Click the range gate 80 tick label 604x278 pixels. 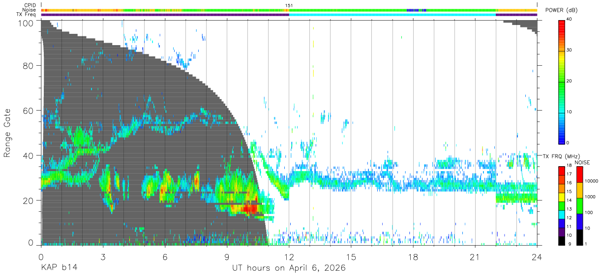(29, 65)
